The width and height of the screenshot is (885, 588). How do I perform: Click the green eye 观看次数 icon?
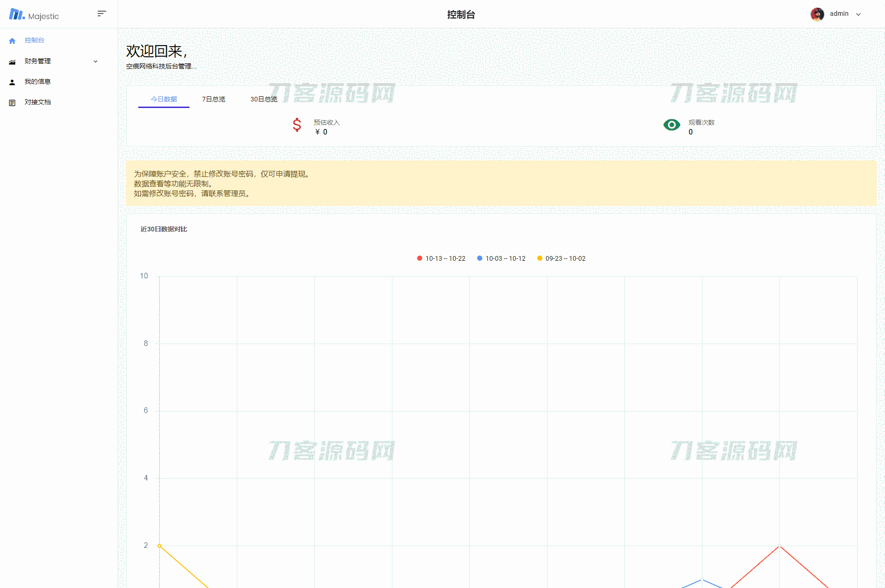671,125
